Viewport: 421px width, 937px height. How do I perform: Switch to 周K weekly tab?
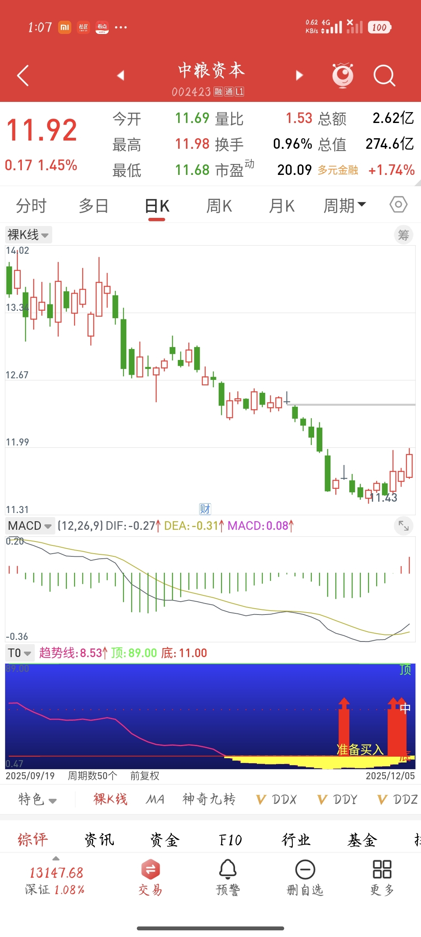pyautogui.click(x=219, y=206)
